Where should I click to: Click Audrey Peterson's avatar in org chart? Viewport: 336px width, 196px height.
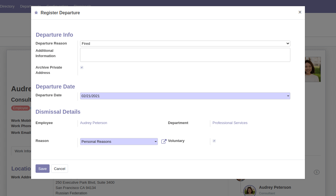(249, 191)
